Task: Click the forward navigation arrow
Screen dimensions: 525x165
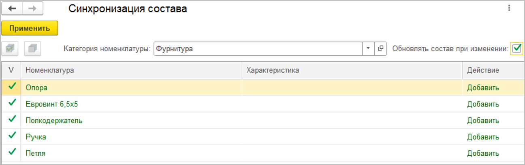Action: point(33,9)
